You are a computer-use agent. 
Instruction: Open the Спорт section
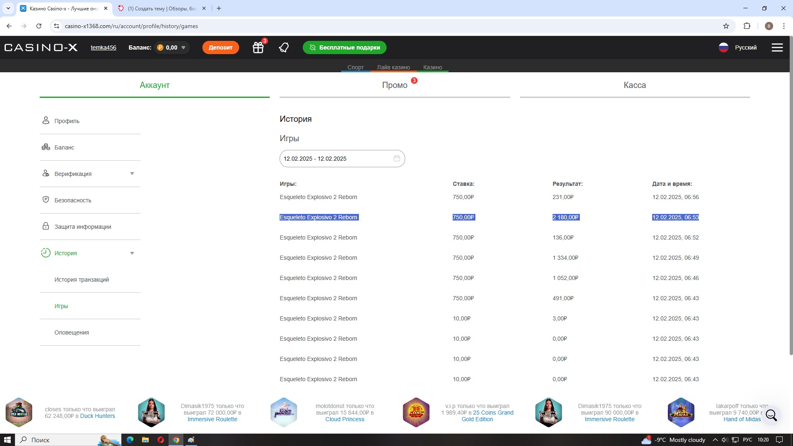356,67
